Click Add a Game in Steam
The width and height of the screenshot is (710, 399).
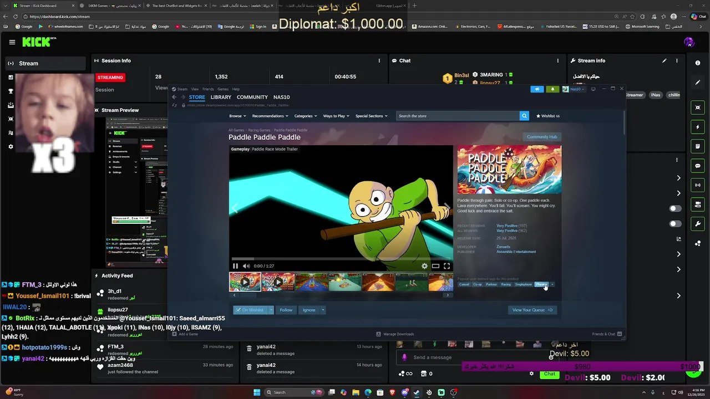(185, 334)
